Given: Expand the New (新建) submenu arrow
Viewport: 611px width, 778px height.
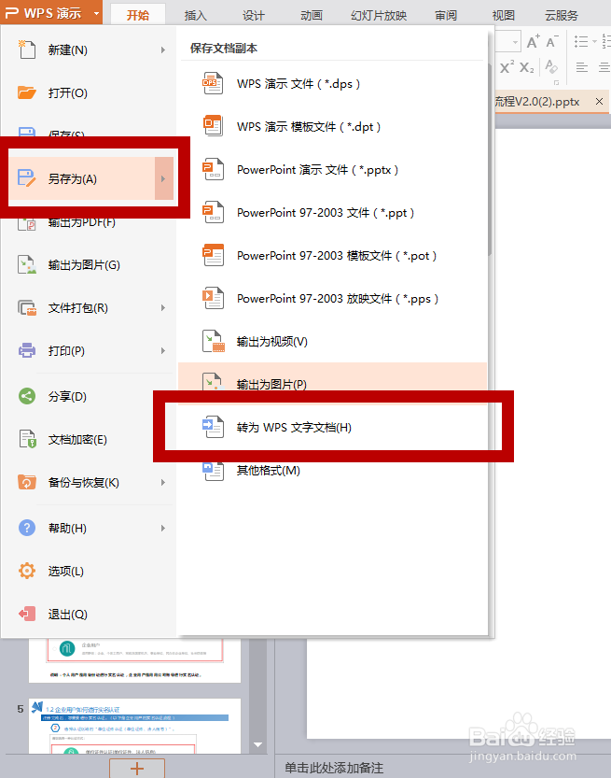Looking at the screenshot, I should coord(162,50).
